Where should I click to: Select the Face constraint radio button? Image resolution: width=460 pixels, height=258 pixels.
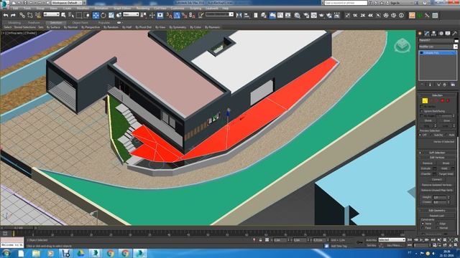coord(423,228)
